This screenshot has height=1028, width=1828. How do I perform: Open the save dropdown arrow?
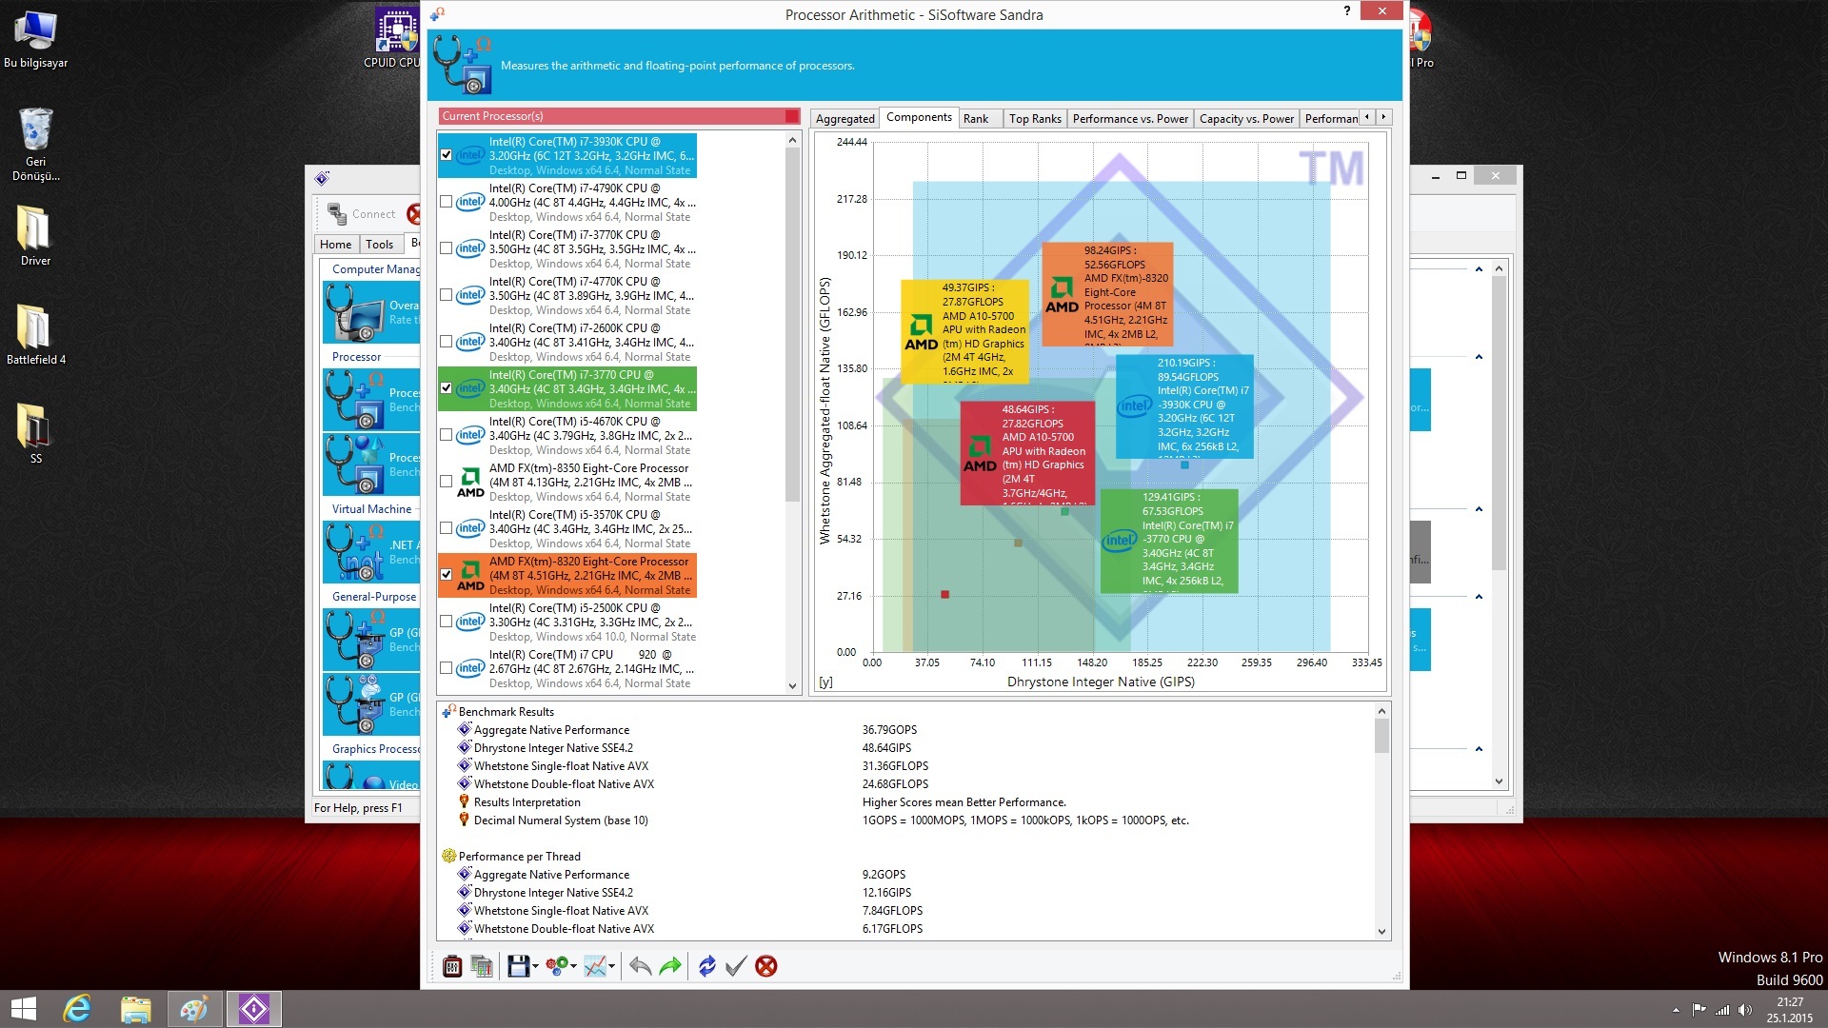[x=535, y=967]
